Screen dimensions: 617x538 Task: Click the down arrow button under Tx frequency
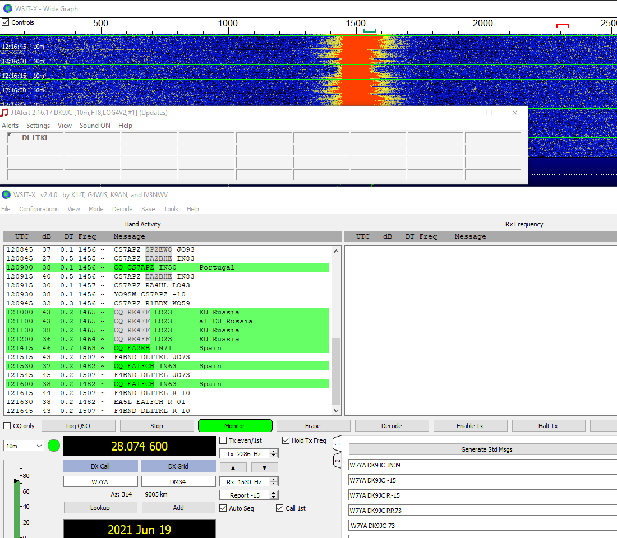click(264, 467)
